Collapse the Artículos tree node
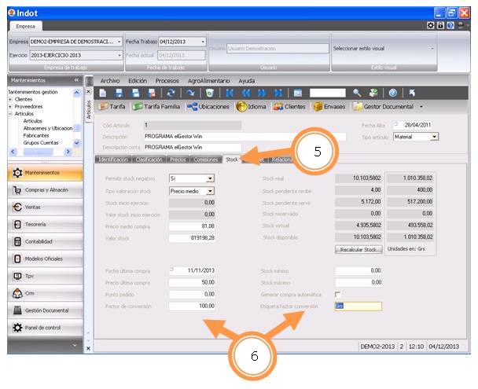This screenshot has width=478, height=389. click(x=9, y=114)
